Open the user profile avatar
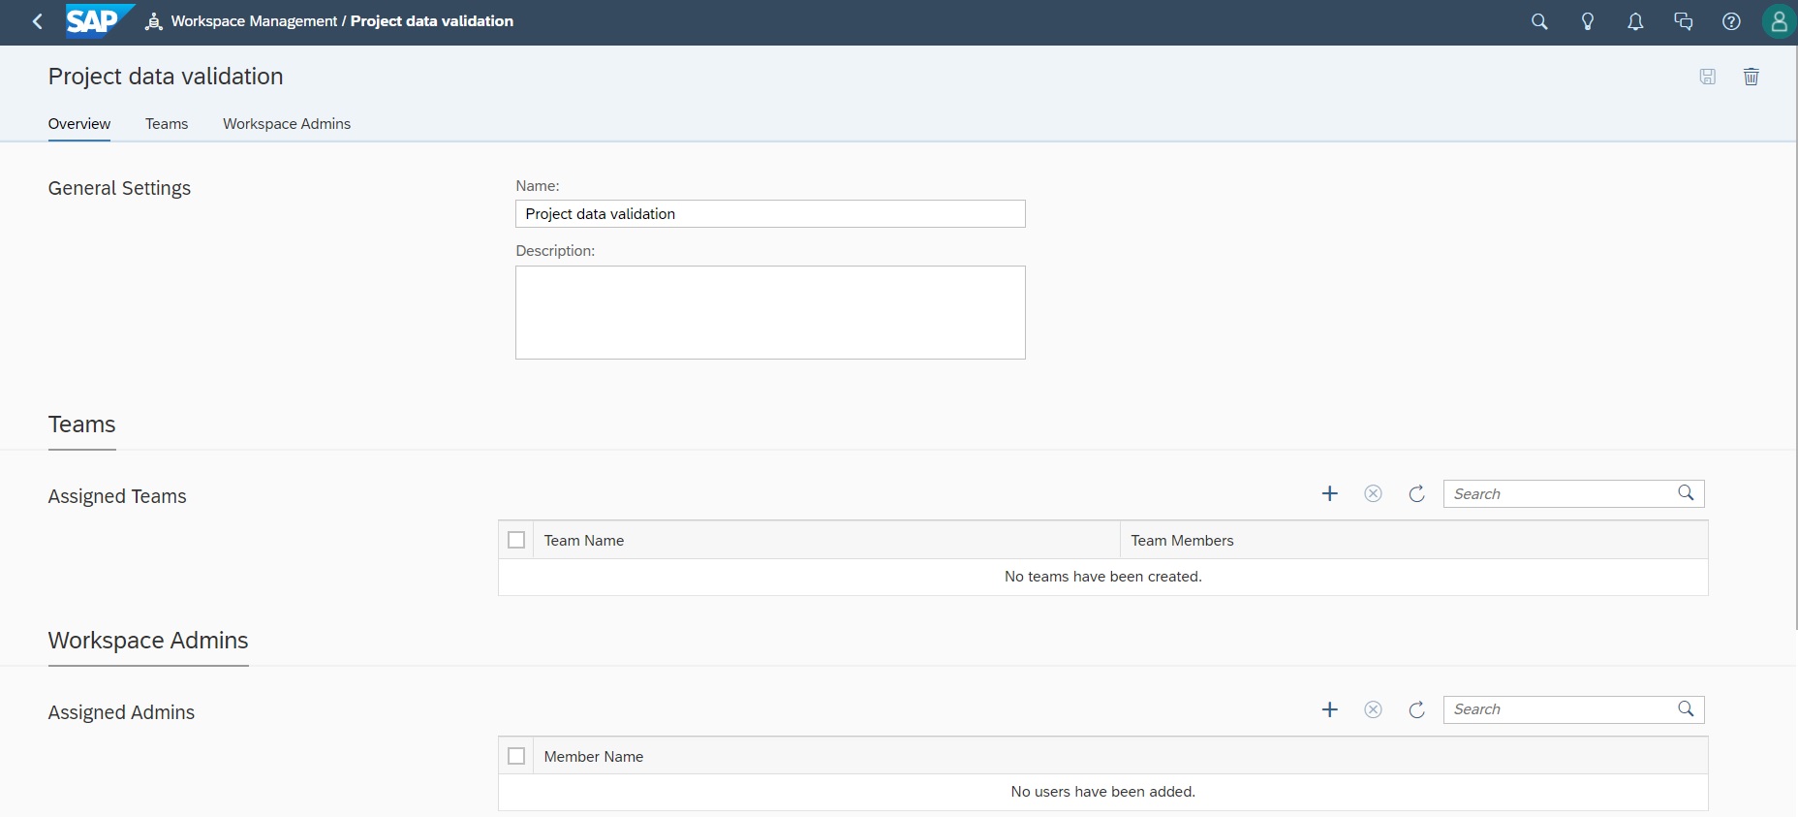 (x=1779, y=21)
